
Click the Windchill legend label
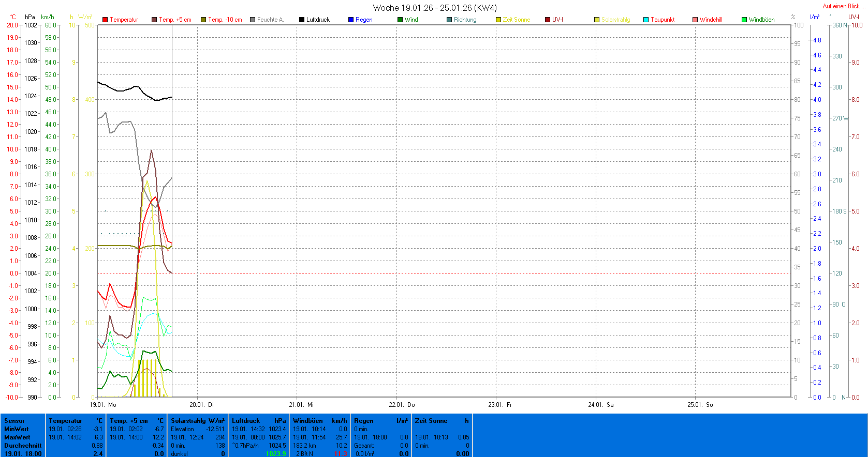[711, 20]
